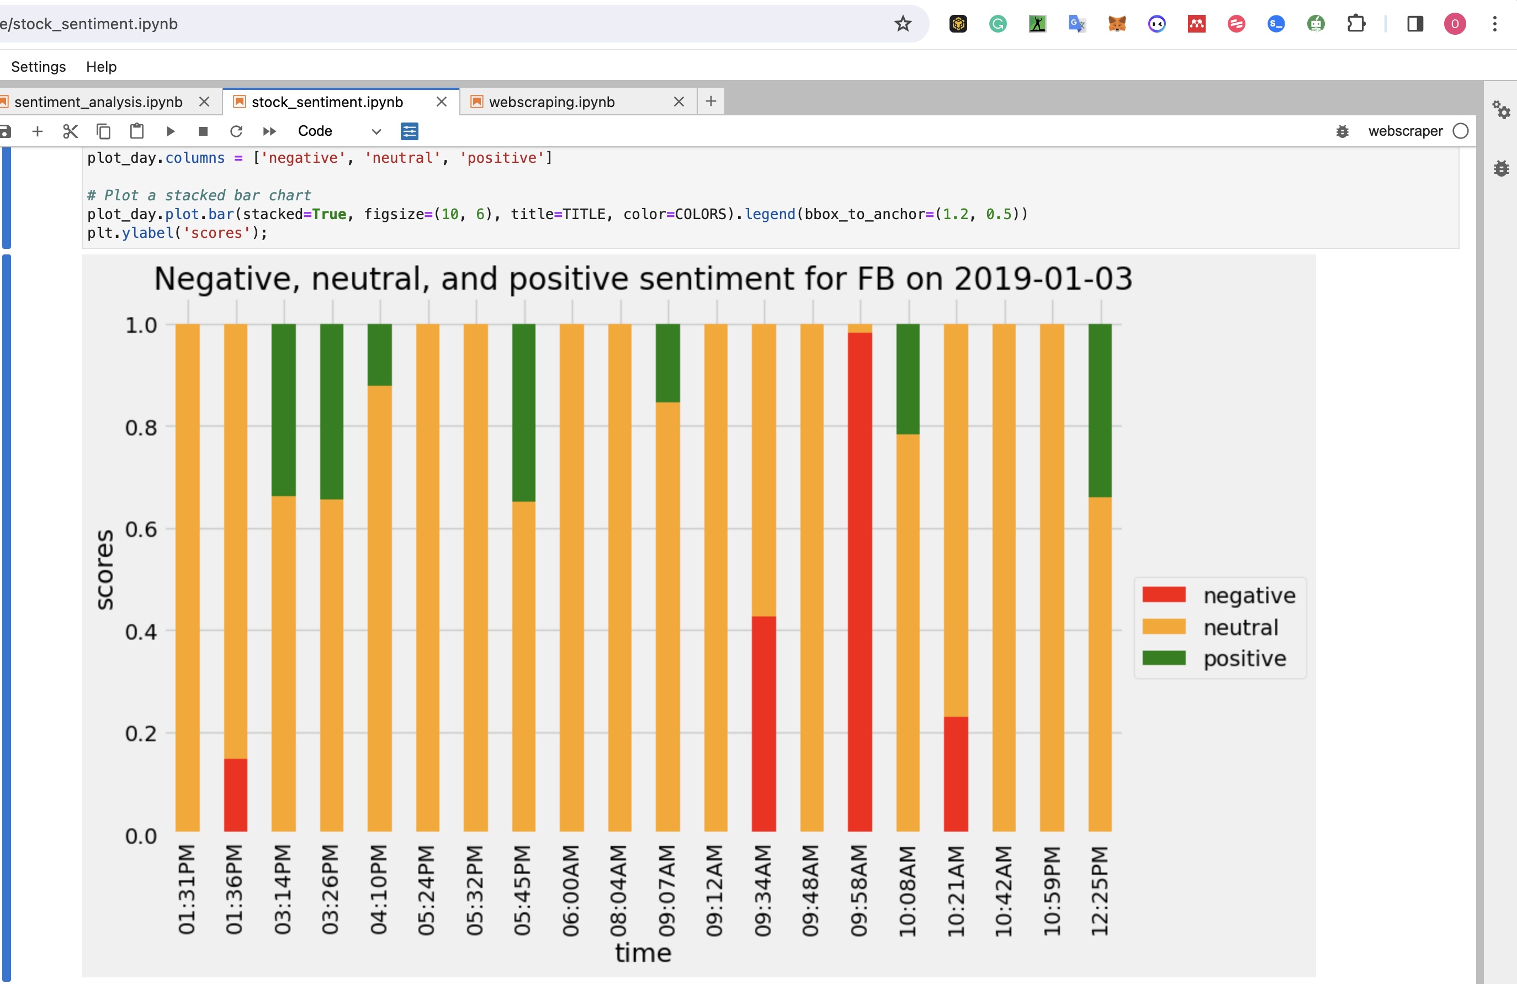Open the blue S extension icon
The height and width of the screenshot is (984, 1517).
(x=1276, y=24)
